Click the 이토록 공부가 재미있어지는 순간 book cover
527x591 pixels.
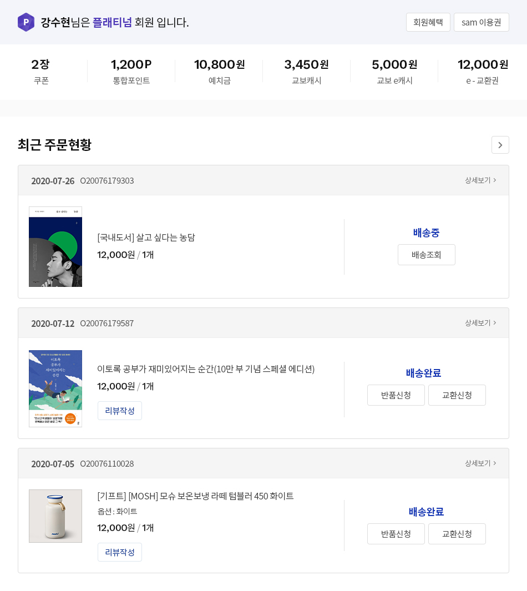(x=55, y=388)
